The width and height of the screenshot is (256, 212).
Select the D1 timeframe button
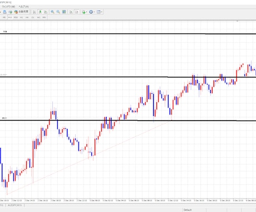tap(33, 17)
